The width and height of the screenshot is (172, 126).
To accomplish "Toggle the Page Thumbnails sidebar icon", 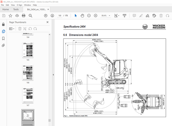I will 3,31.
